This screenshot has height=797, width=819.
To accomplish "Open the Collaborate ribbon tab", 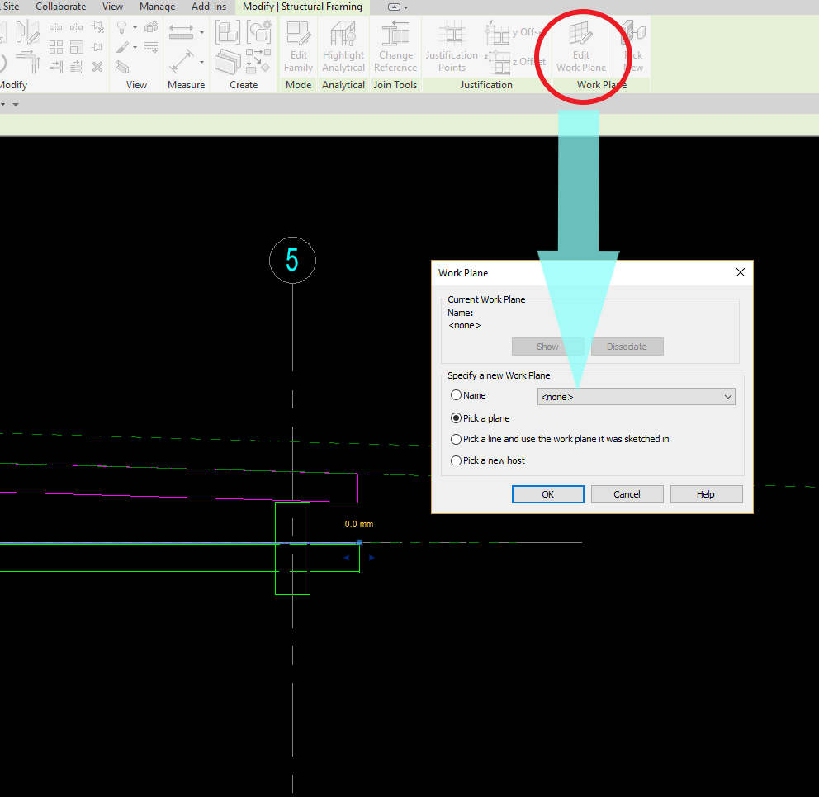I will (x=60, y=7).
